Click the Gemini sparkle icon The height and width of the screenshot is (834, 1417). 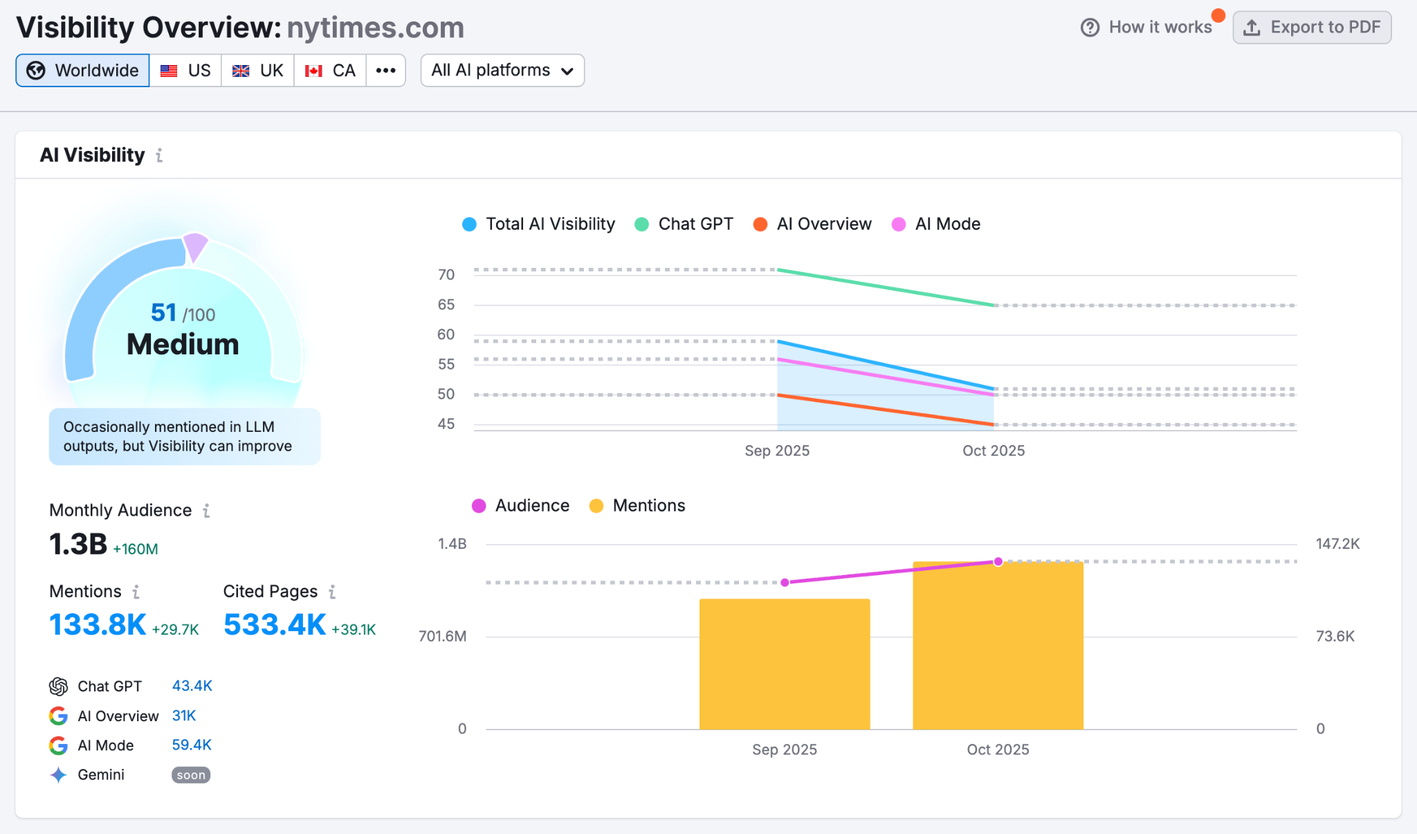58,775
